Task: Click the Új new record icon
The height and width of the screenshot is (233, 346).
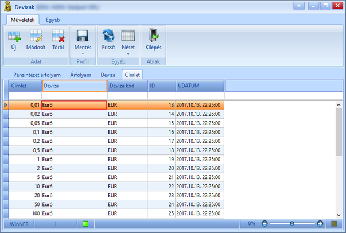Action: (x=14, y=36)
